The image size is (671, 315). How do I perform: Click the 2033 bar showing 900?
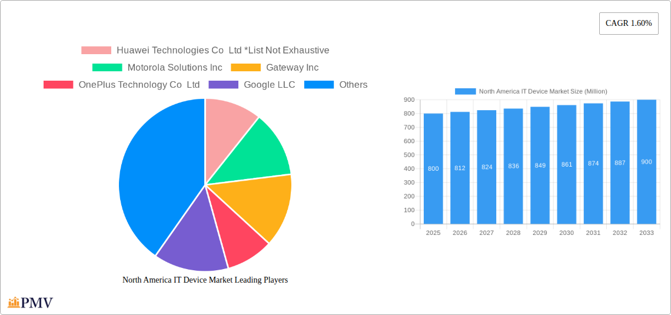pos(647,162)
